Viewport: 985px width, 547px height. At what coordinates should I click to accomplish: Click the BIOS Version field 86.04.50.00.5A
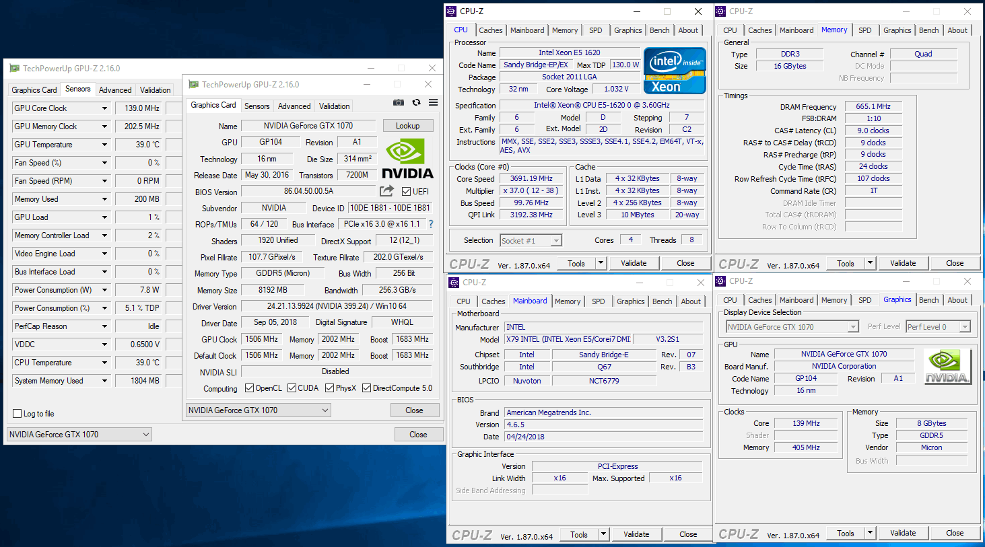[x=308, y=191]
